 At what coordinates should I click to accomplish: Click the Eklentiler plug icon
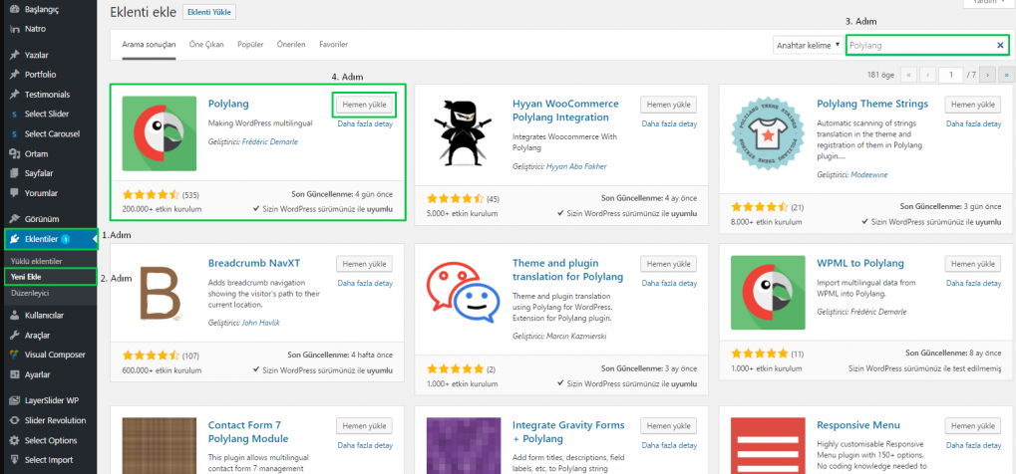point(14,240)
